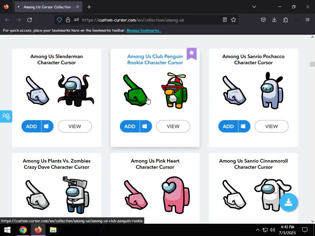Bookmark this page with the star icon
Viewport: 315px width, 236px height.
(233, 20)
